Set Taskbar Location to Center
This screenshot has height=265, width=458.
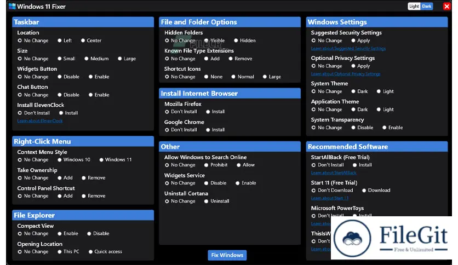(x=91, y=41)
